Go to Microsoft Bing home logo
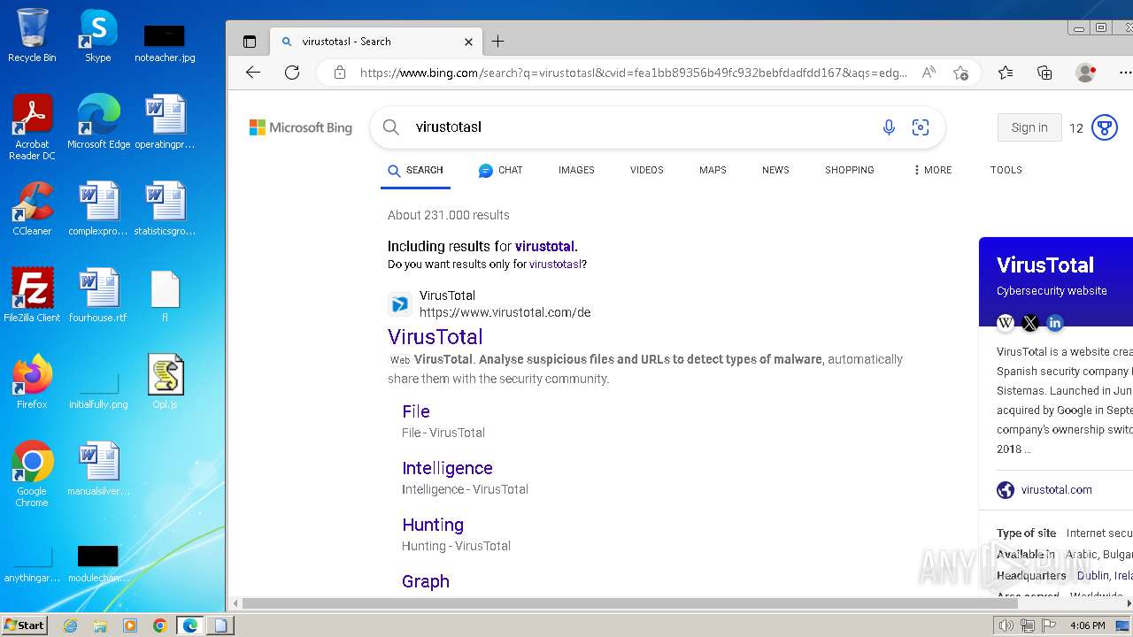1133x637 pixels. coord(301,127)
